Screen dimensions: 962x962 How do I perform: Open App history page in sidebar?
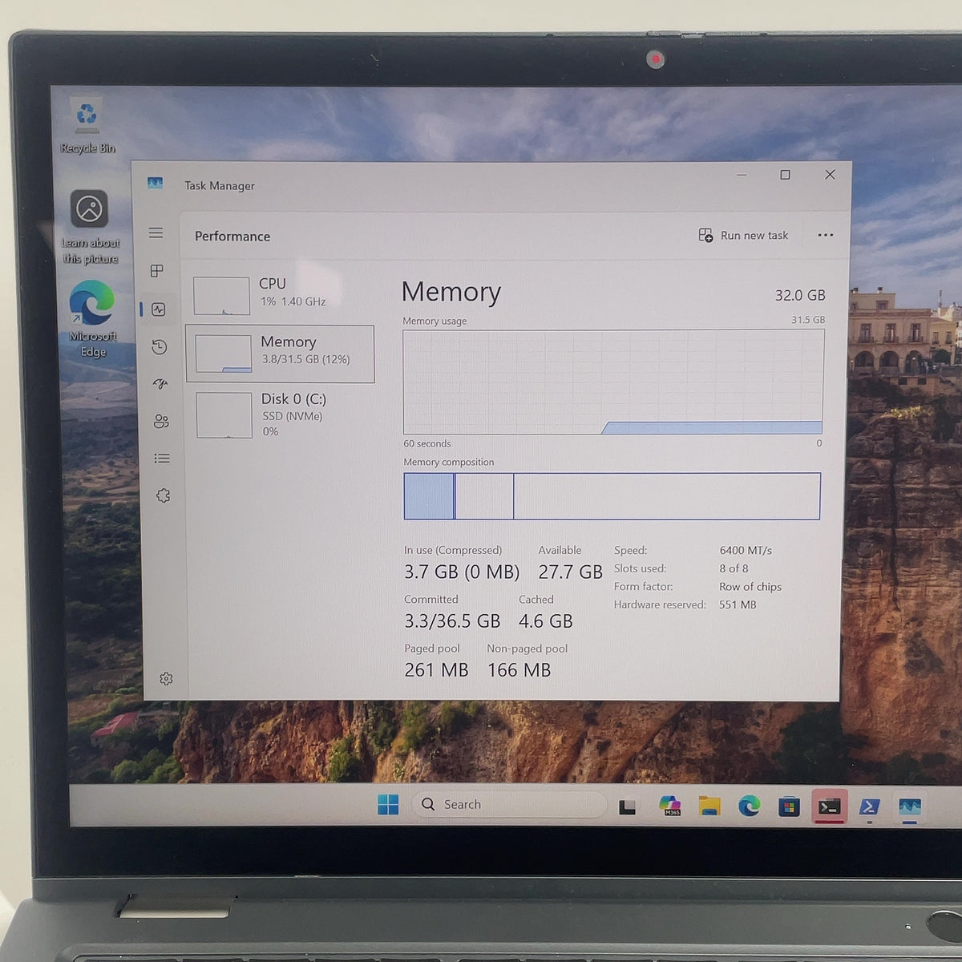pyautogui.click(x=160, y=346)
